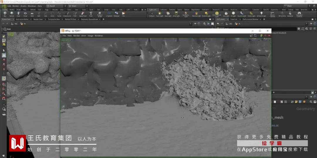Select the Tube shelf tool
The height and width of the screenshot is (158, 317).
pyautogui.click(x=18, y=14)
